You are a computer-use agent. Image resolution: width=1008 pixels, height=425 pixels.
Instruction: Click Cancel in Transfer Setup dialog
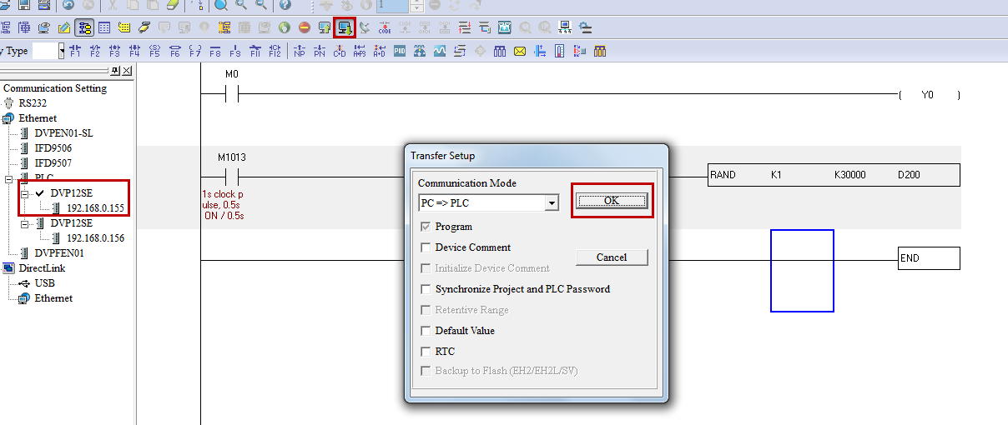click(x=612, y=257)
